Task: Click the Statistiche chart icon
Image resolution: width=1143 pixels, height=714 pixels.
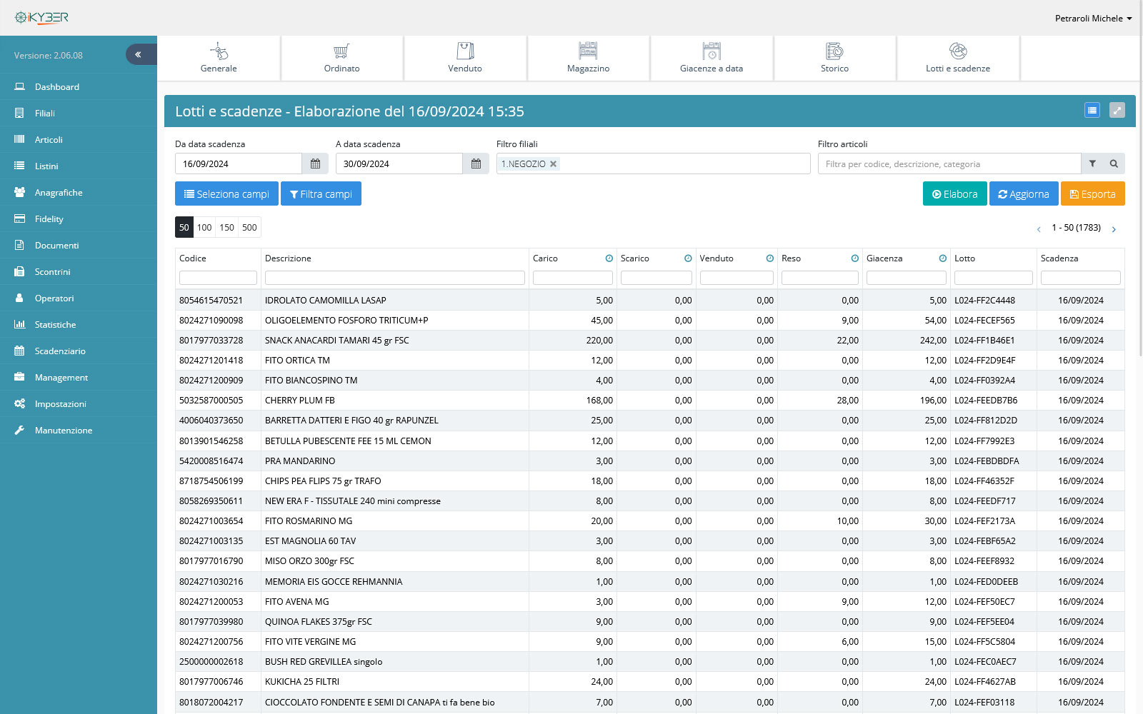Action: pos(19,324)
